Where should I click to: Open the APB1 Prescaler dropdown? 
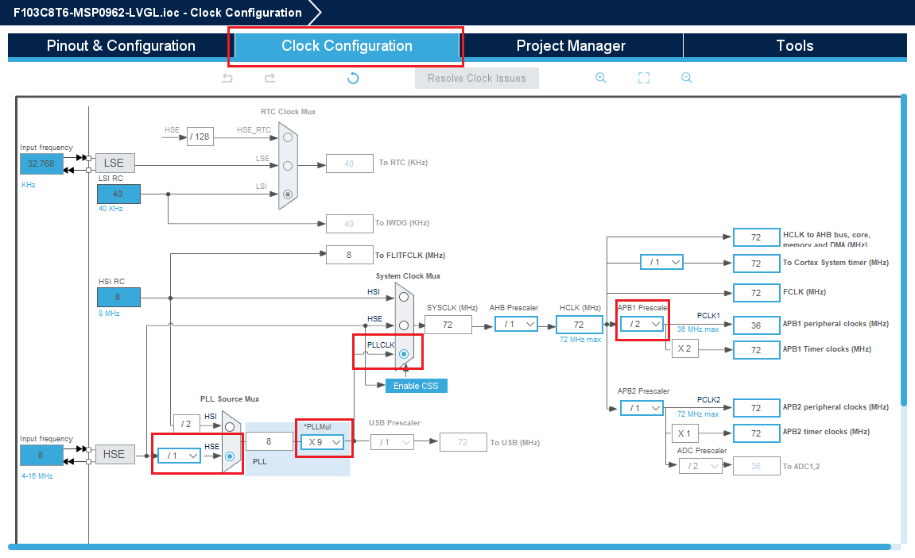pyautogui.click(x=642, y=324)
